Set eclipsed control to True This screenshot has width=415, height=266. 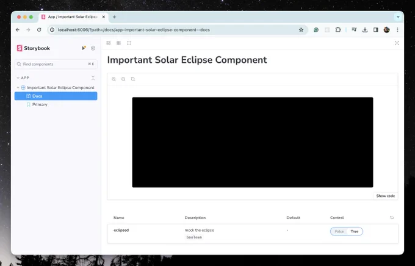pos(355,231)
